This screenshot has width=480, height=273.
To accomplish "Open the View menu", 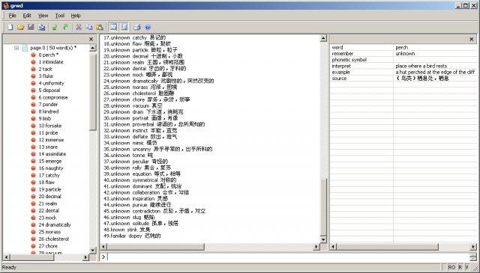I will (x=43, y=16).
